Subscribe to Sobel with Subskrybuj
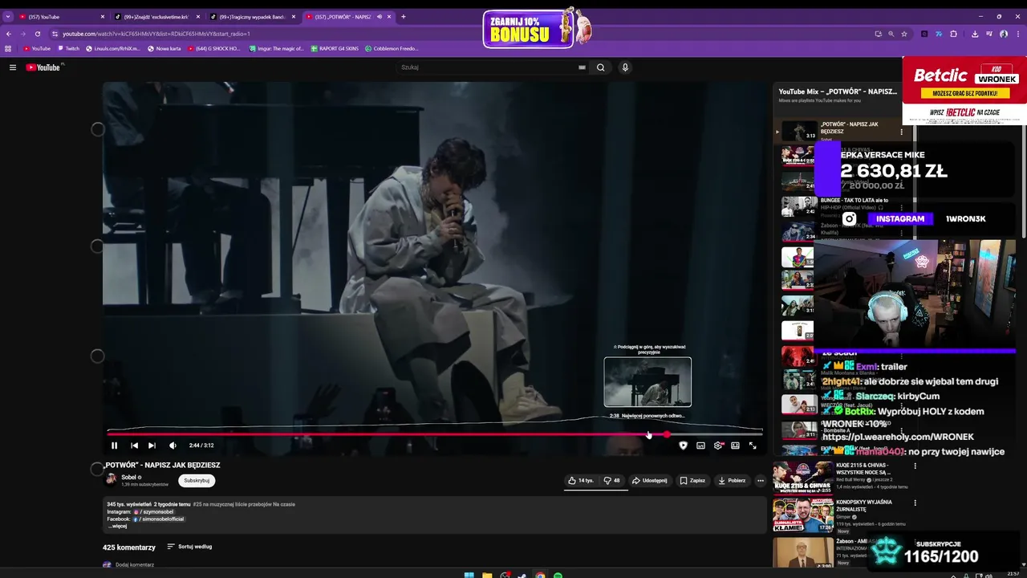 [x=197, y=481]
